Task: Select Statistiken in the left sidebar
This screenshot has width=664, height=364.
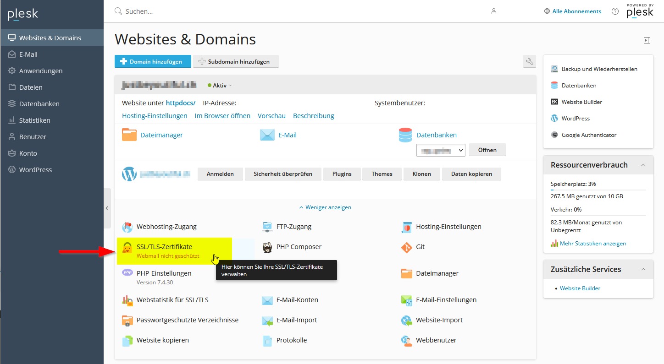Action: [34, 120]
